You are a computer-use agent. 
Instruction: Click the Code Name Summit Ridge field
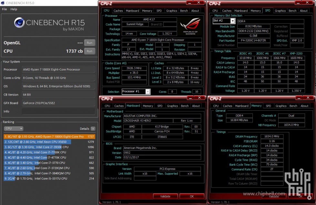135,24
